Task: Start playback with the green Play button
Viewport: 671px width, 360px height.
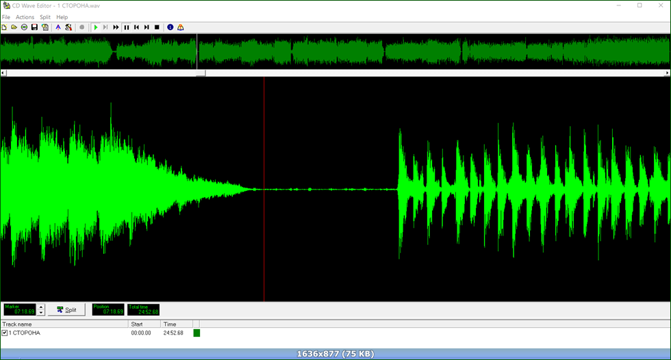Action: (x=96, y=27)
